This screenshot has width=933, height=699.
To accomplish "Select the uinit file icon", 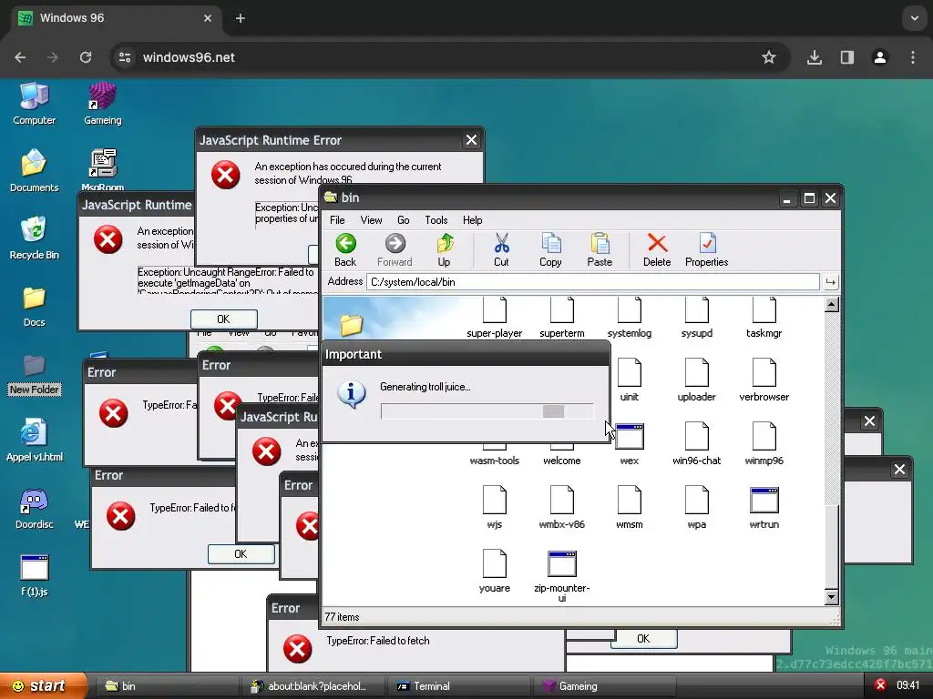I will click(629, 372).
